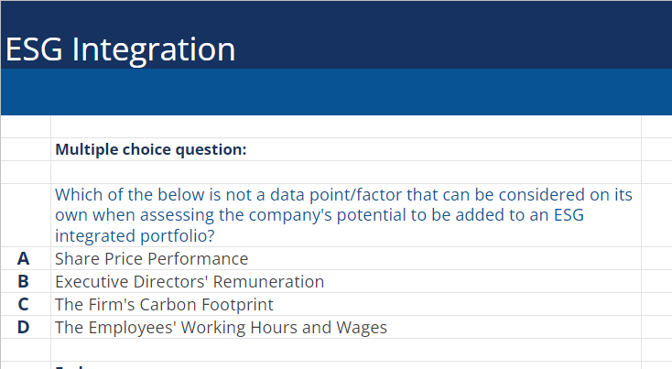The image size is (672, 369).
Task: Select the empty cell right of 'Multiple choice question:'
Action: pyautogui.click(x=656, y=149)
